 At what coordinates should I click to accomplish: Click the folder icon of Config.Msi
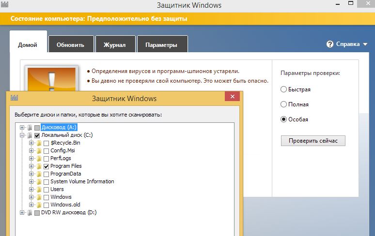pyautogui.click(x=39, y=150)
